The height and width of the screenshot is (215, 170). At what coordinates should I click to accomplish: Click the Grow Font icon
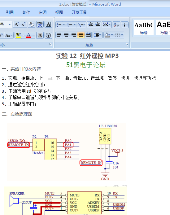coord(17,24)
